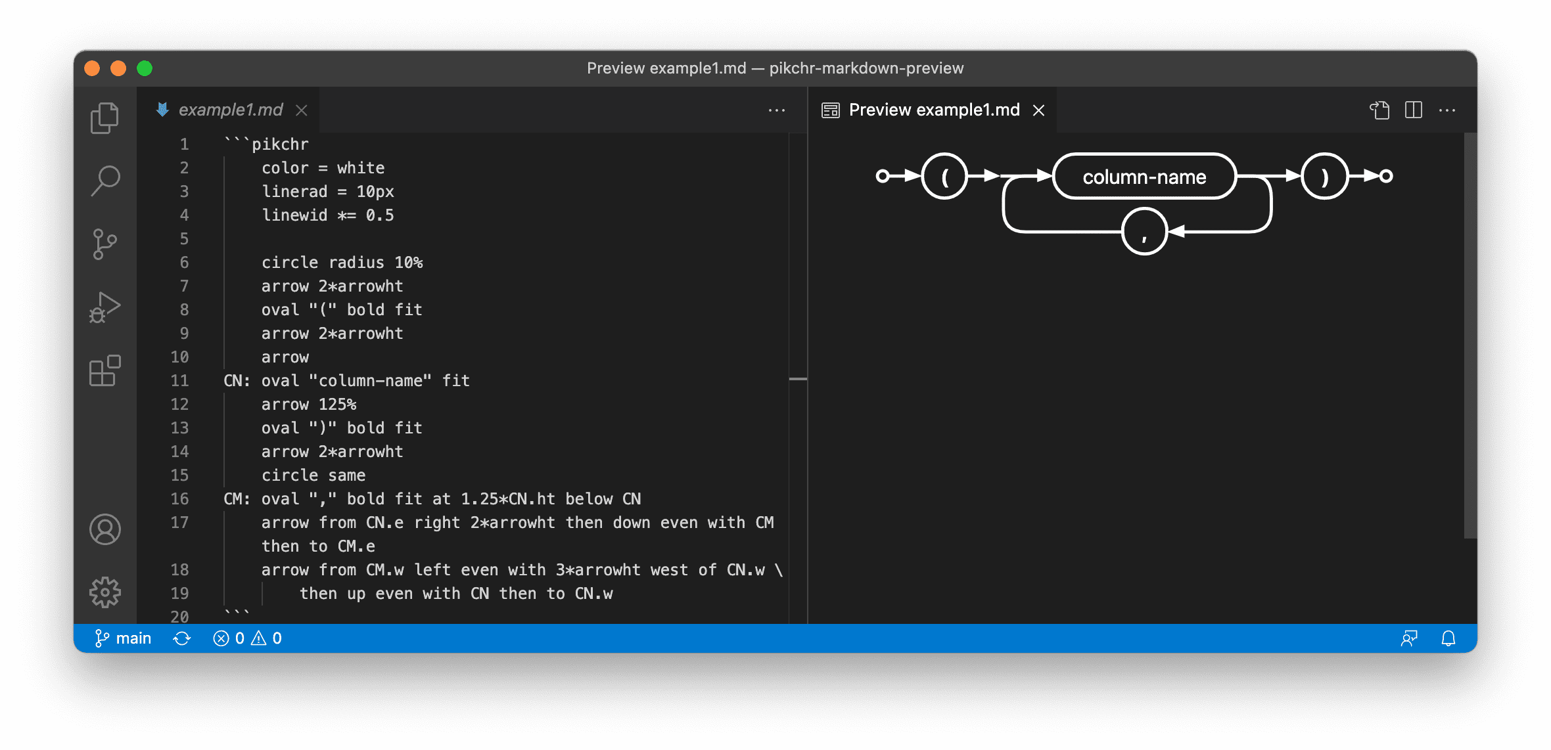This screenshot has height=750, width=1551.
Task: Click code line 'arrow 125%'
Action: click(309, 405)
